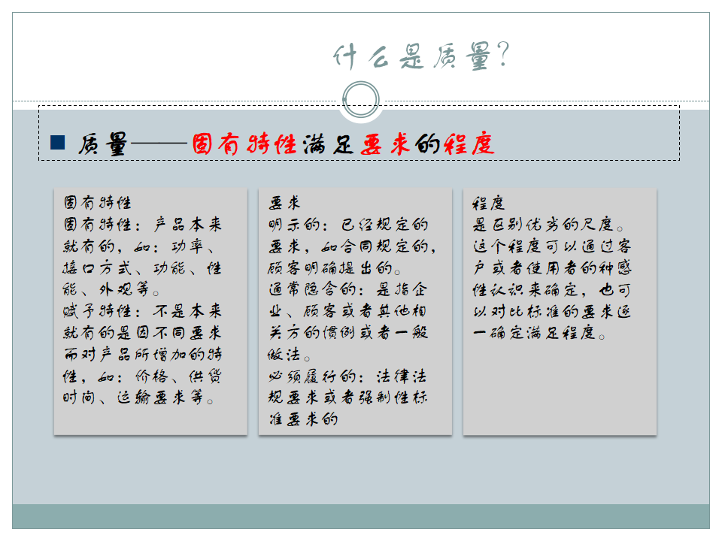Click the dark blue square bullet
The width and height of the screenshot is (722, 541).
pos(58,143)
